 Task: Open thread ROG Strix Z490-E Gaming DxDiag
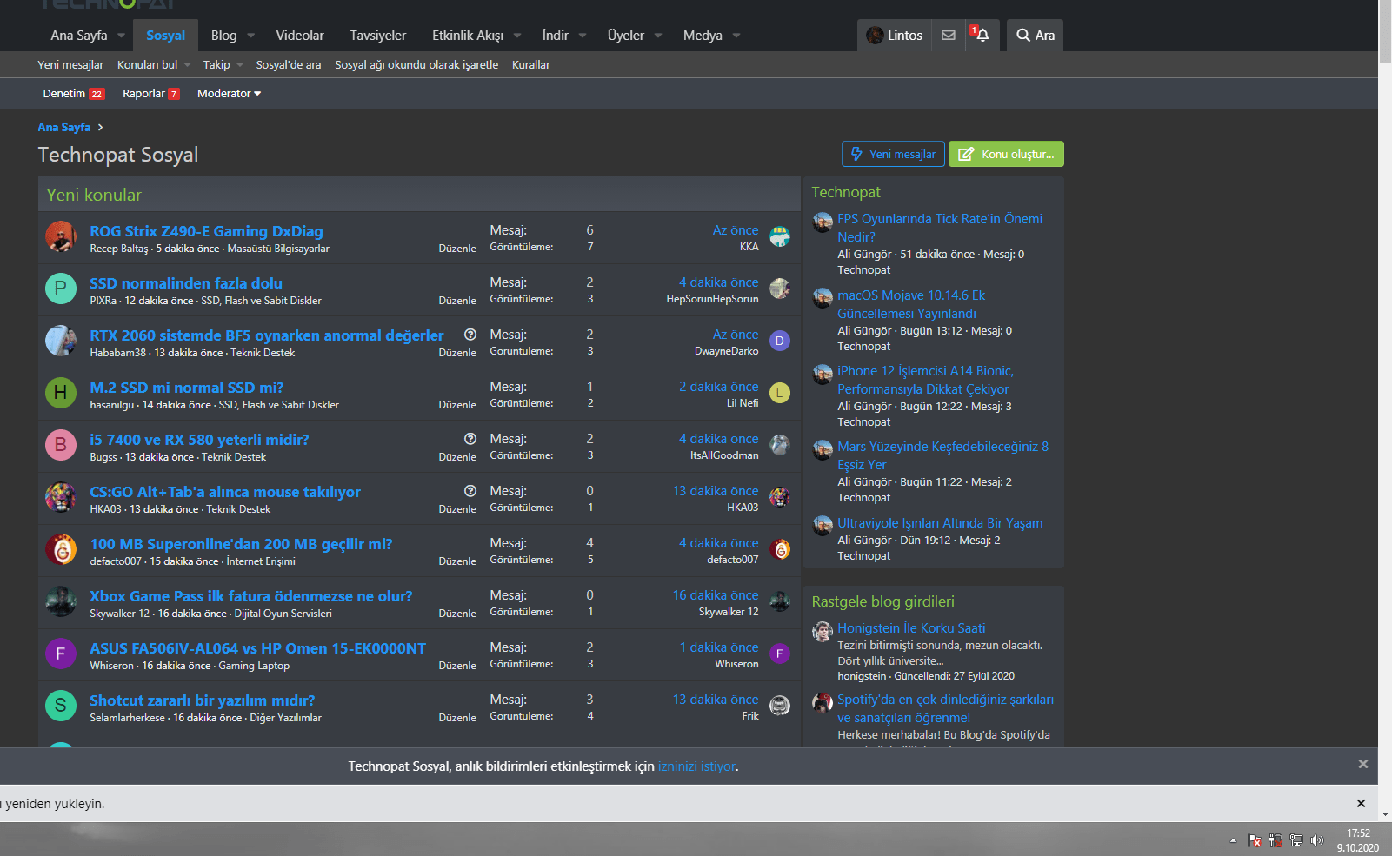click(x=206, y=231)
